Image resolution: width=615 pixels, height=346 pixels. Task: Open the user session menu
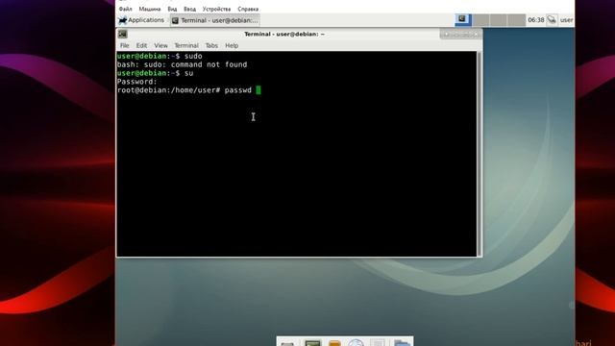click(x=566, y=20)
